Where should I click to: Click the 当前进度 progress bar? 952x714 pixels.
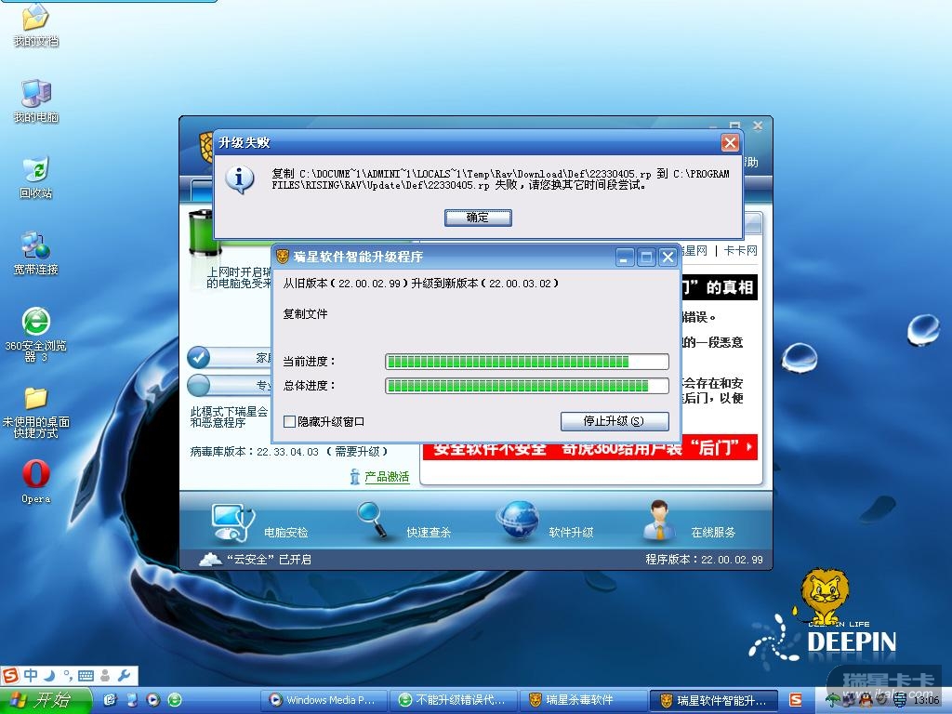527,362
